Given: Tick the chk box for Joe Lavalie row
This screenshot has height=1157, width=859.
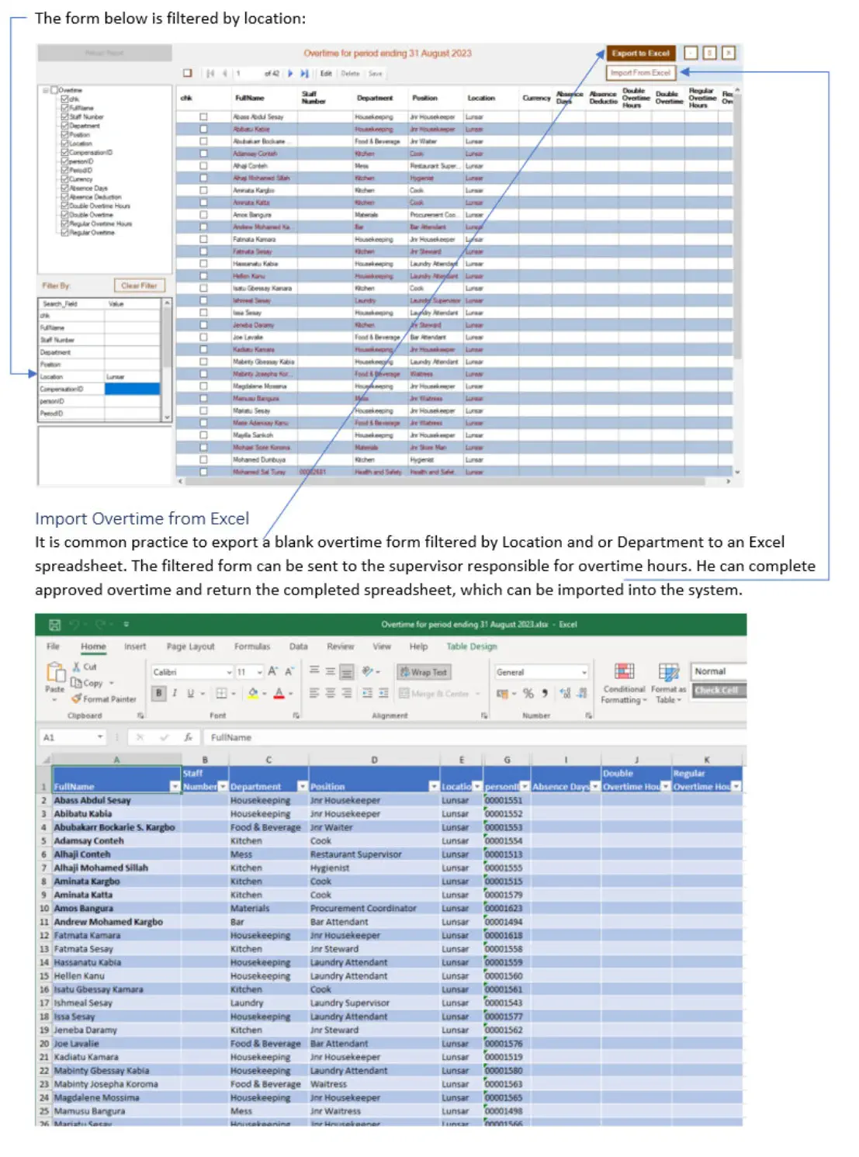Looking at the screenshot, I should pos(203,338).
